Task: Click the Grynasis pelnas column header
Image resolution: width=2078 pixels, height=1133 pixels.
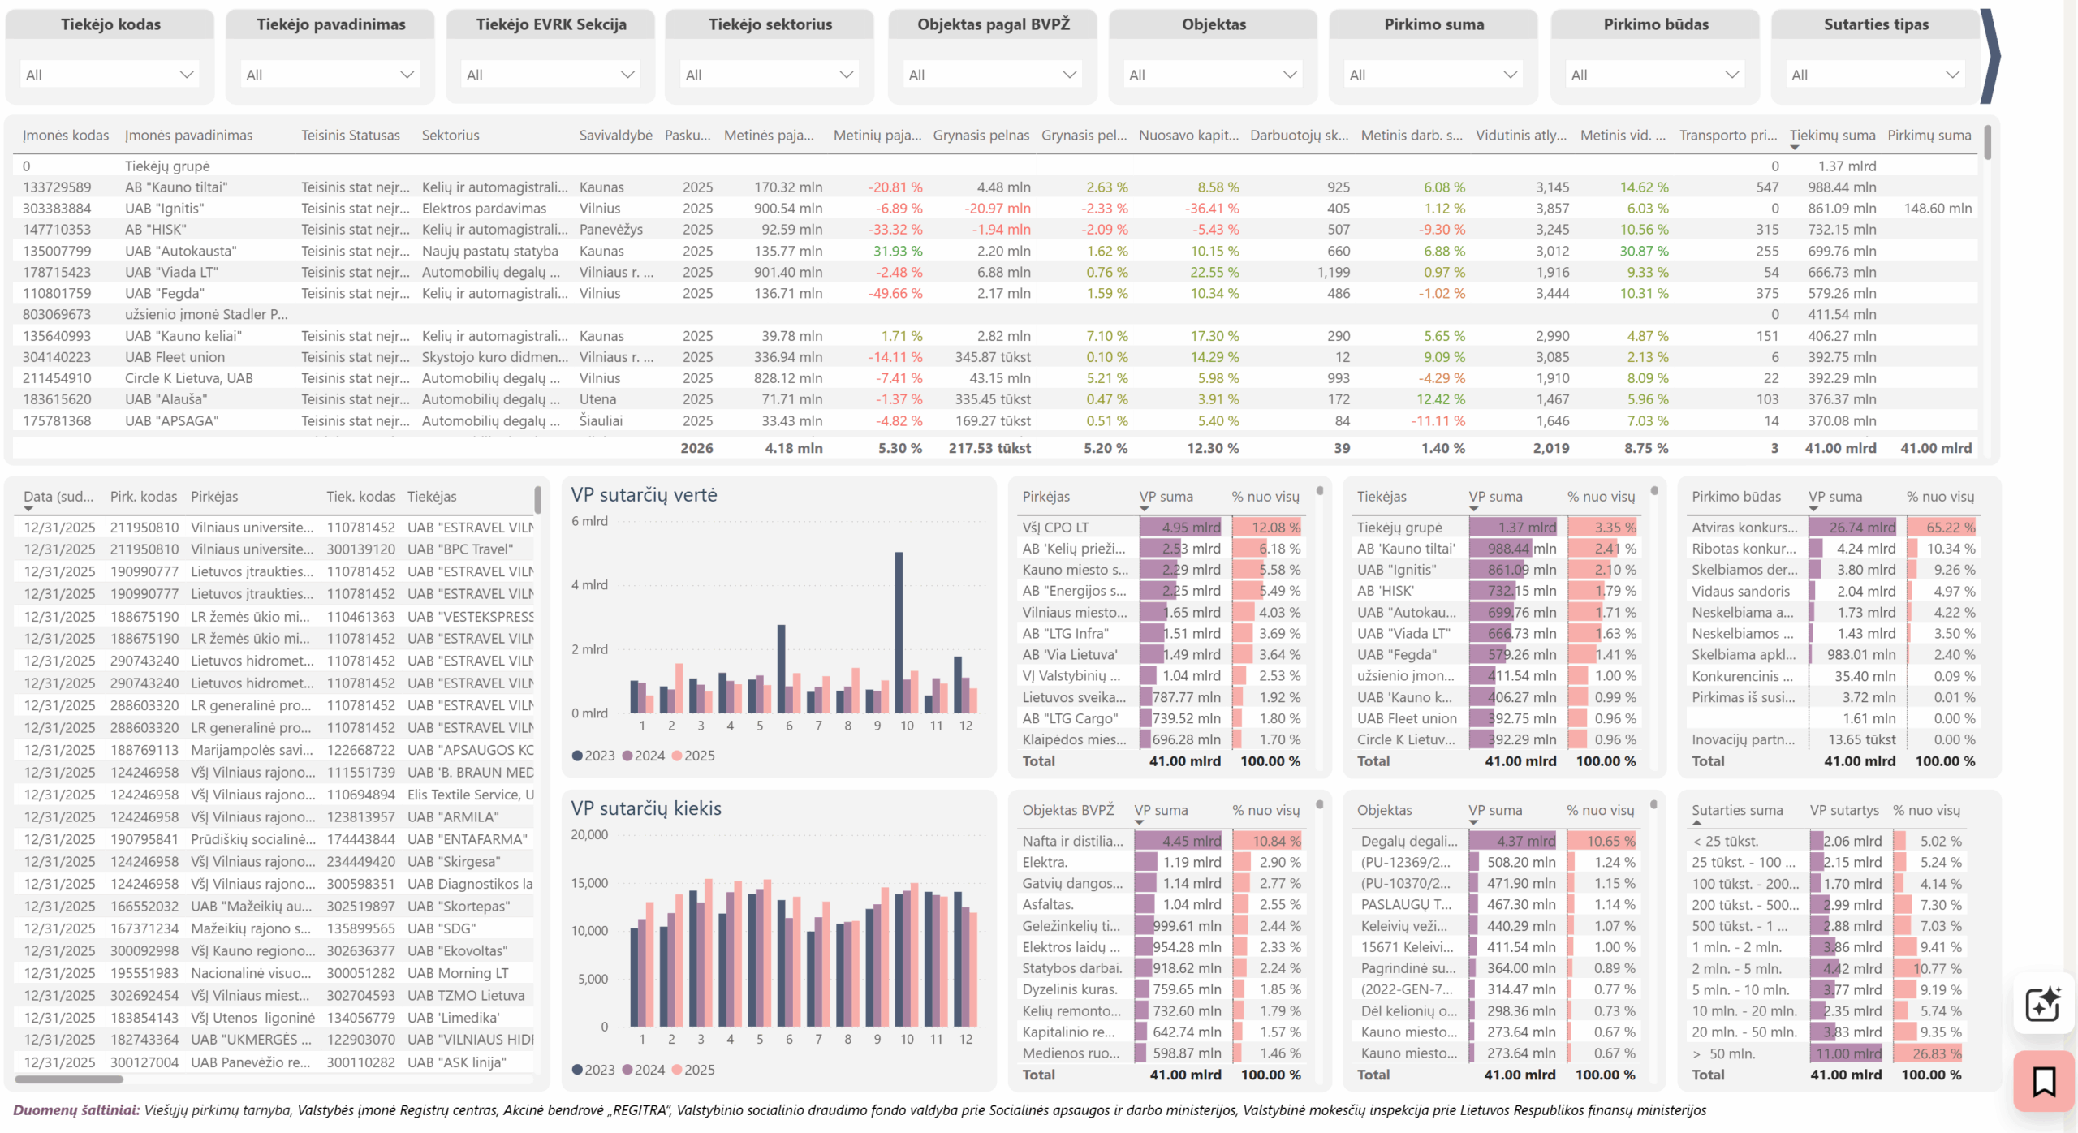Action: pyautogui.click(x=981, y=135)
